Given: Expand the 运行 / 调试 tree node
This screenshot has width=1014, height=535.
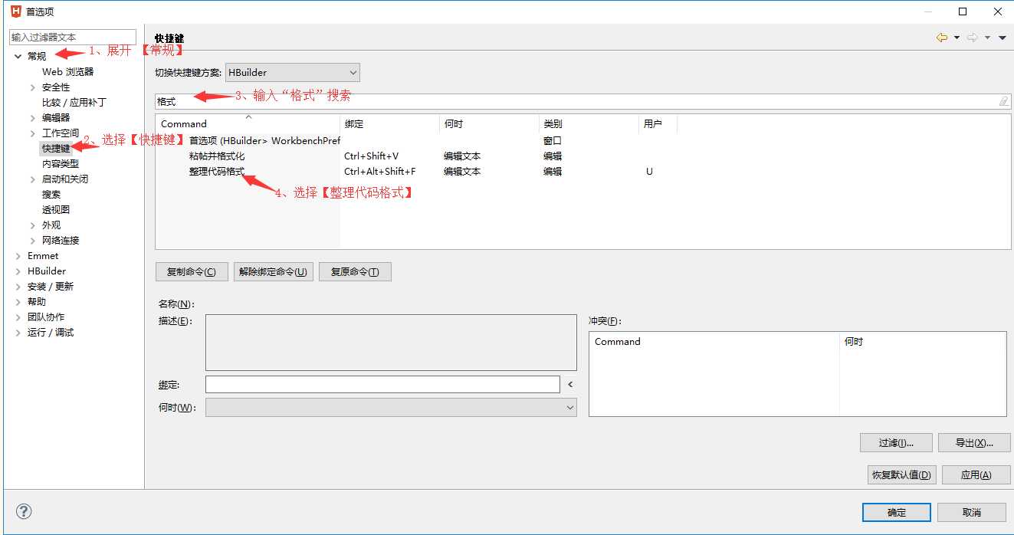Looking at the screenshot, I should coord(18,333).
